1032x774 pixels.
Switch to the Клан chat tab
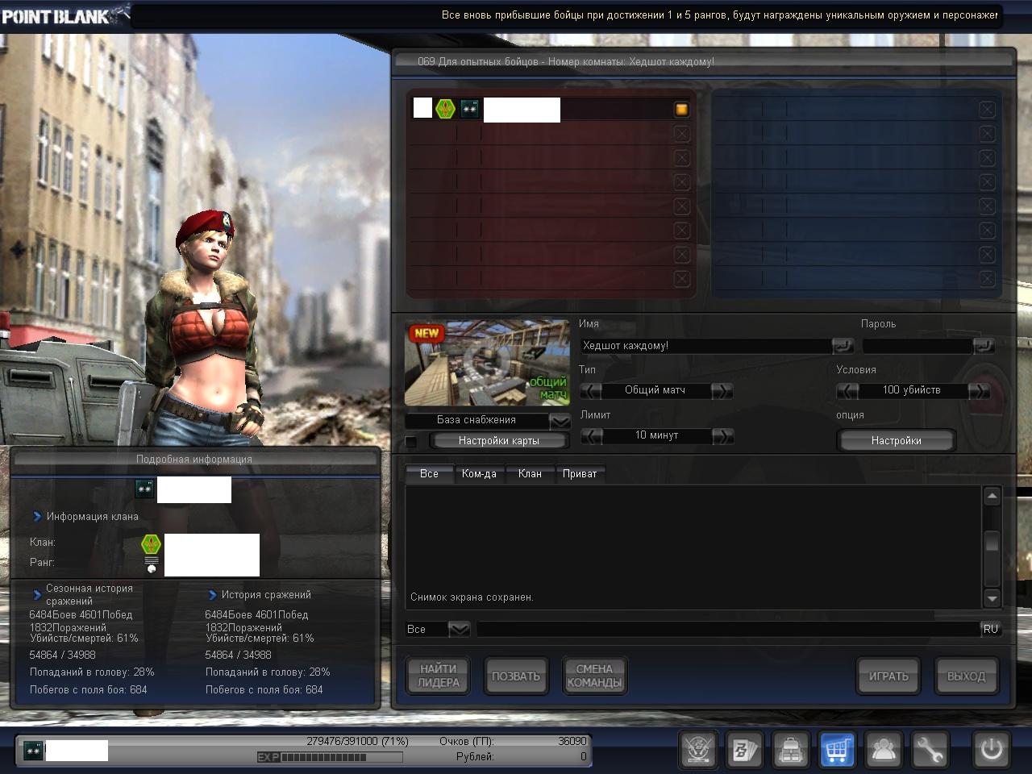(x=530, y=474)
